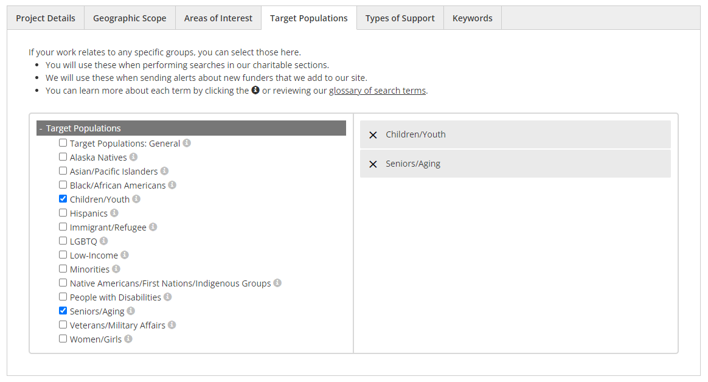Screen dimensions: 708x382
Task: Open the glossary of search terms link
Action: click(377, 91)
